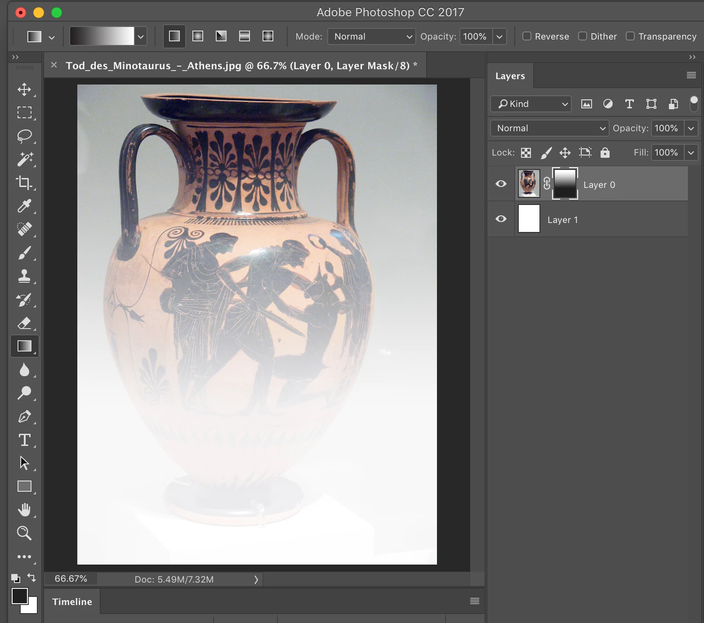Enable the Dither checkbox
This screenshot has height=623, width=704.
(x=583, y=36)
